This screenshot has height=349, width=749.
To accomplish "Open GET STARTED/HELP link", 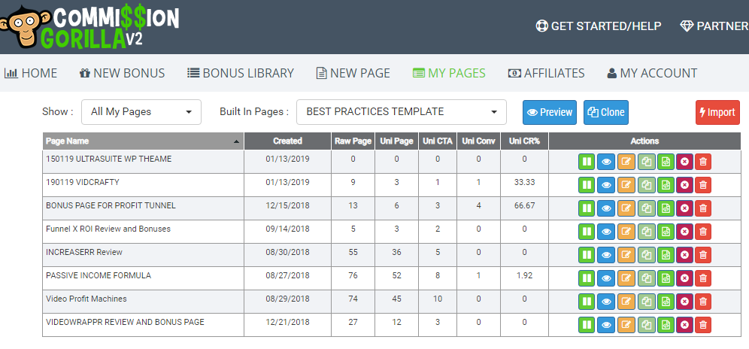I will [599, 26].
